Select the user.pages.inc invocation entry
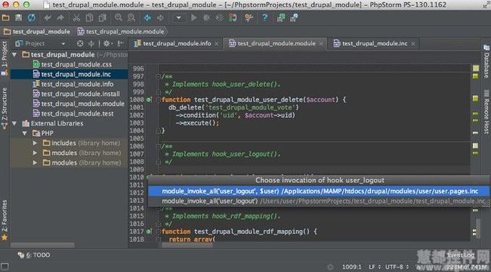491x272 pixels. [x=319, y=191]
